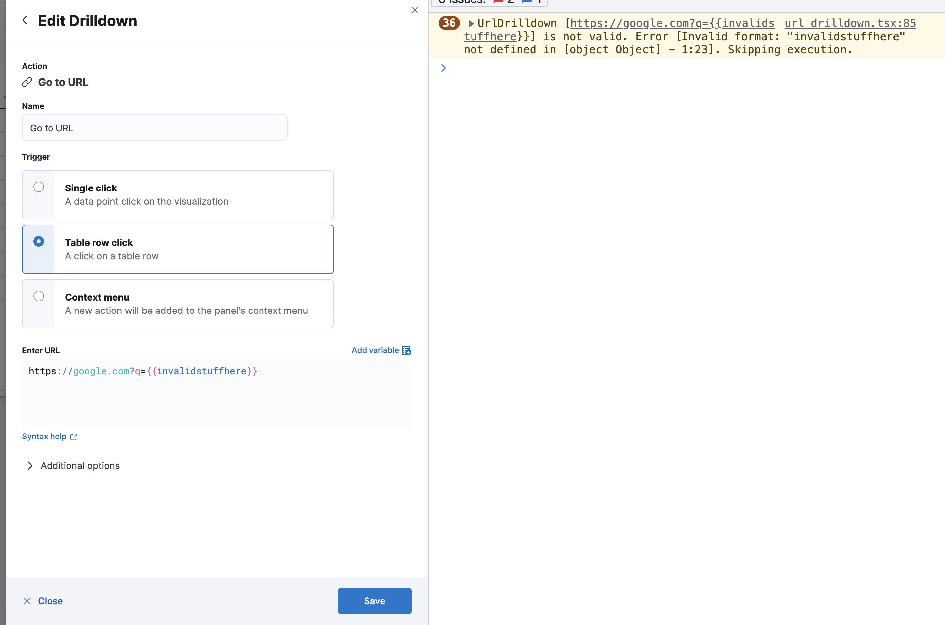
Task: Click inside the Name field labeled Go to URL
Action: (155, 128)
